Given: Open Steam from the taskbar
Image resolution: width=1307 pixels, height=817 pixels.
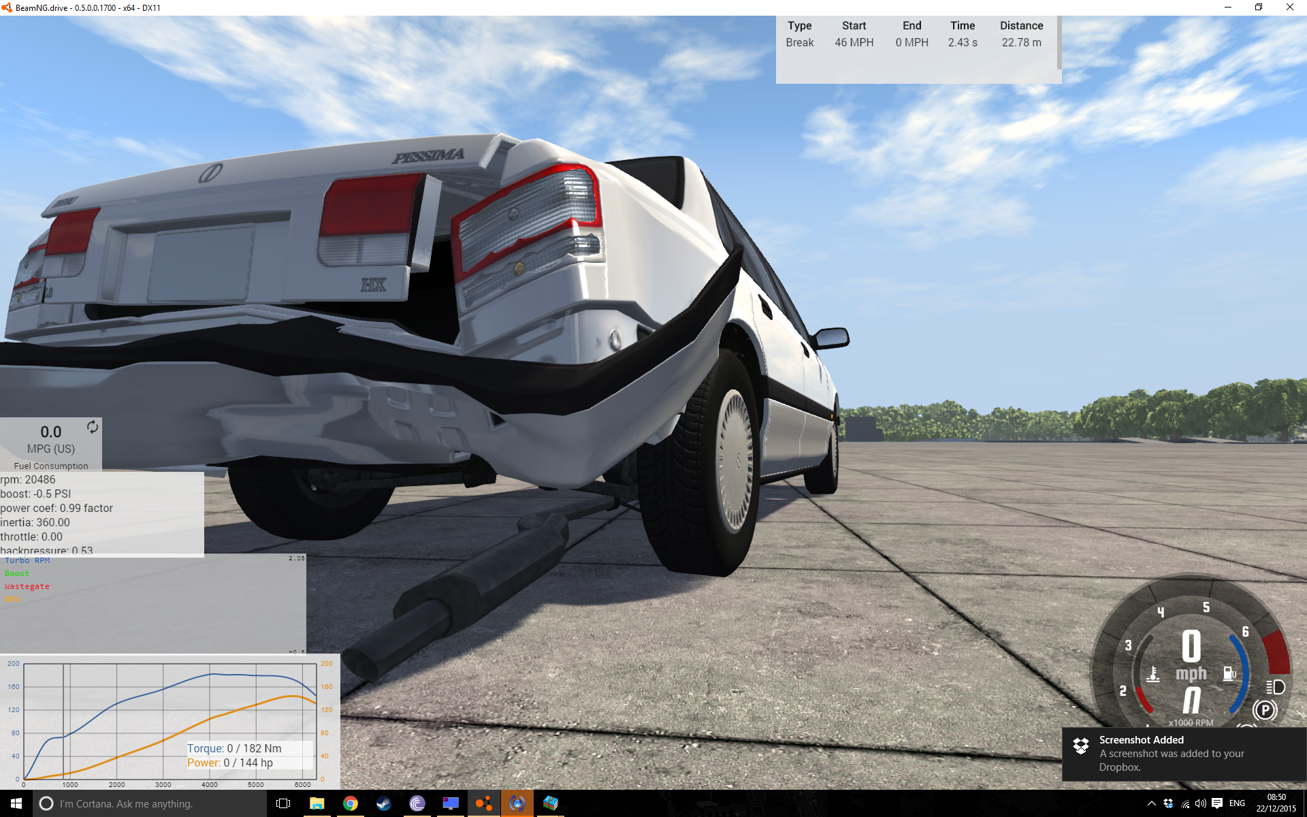Looking at the screenshot, I should coord(384,803).
